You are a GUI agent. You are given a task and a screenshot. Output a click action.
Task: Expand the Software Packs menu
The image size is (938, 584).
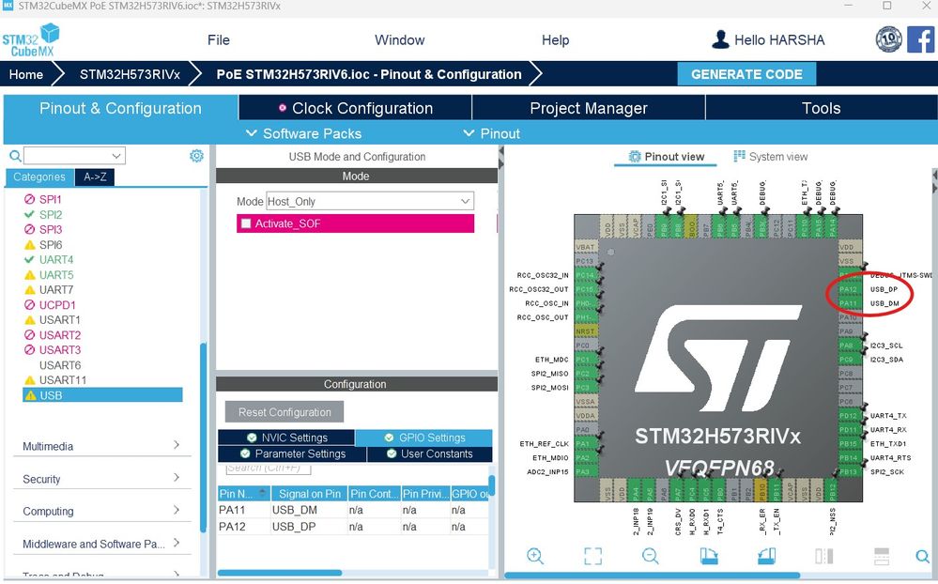tap(304, 133)
